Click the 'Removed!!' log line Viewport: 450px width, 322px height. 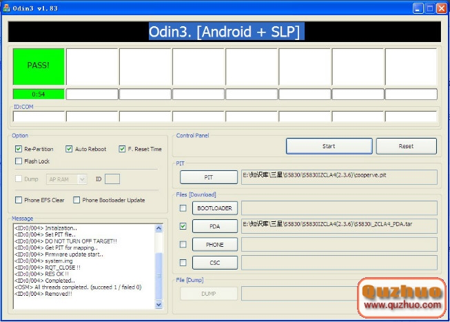(43, 294)
